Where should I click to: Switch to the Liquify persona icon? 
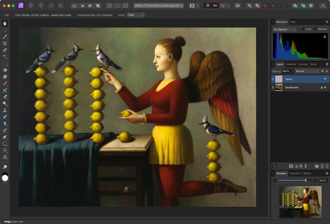(x=31, y=5)
